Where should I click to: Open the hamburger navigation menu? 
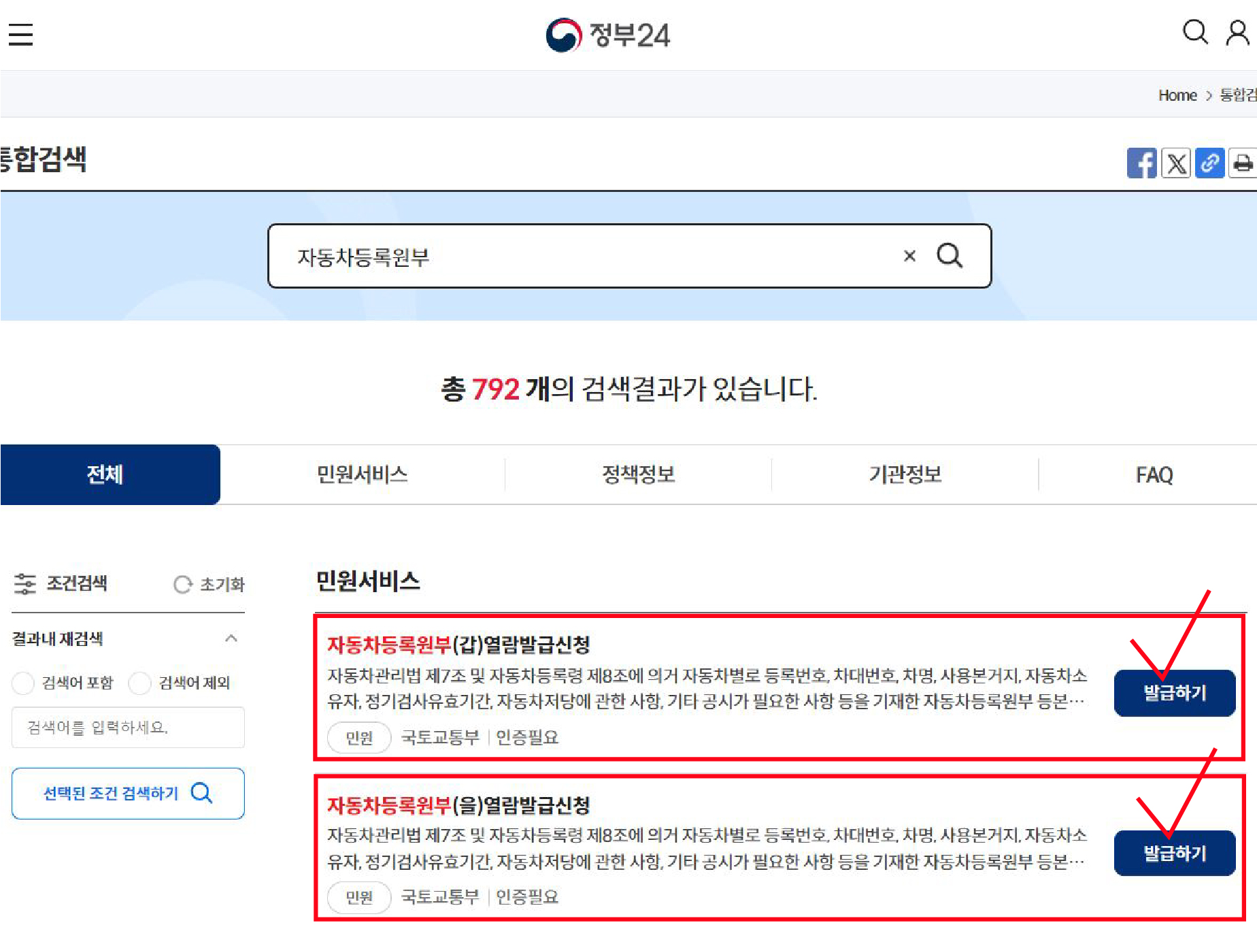[20, 34]
